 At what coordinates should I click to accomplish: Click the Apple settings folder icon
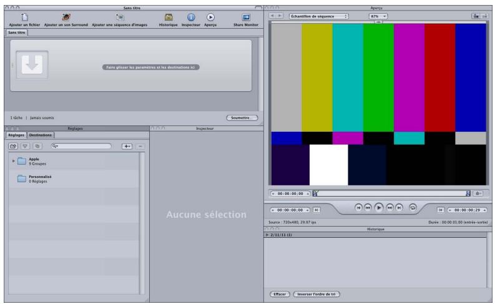click(x=22, y=161)
